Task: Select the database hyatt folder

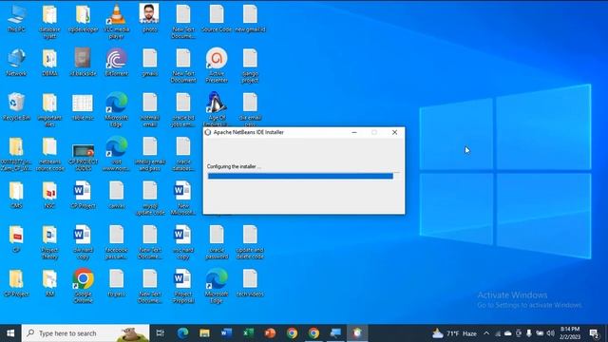Action: point(49,21)
